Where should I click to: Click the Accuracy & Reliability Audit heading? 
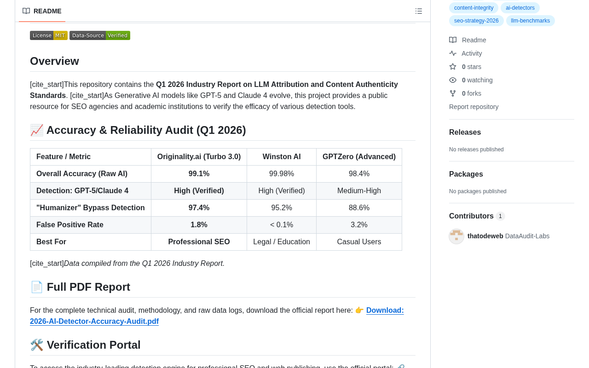138,130
